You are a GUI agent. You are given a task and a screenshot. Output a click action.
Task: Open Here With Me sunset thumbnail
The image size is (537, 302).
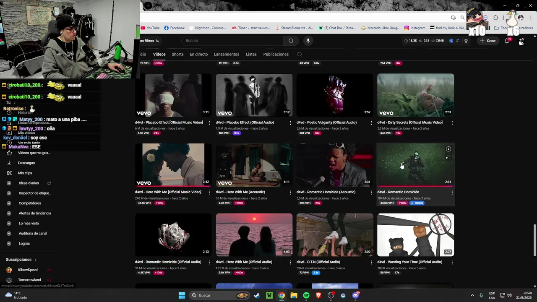click(x=254, y=235)
